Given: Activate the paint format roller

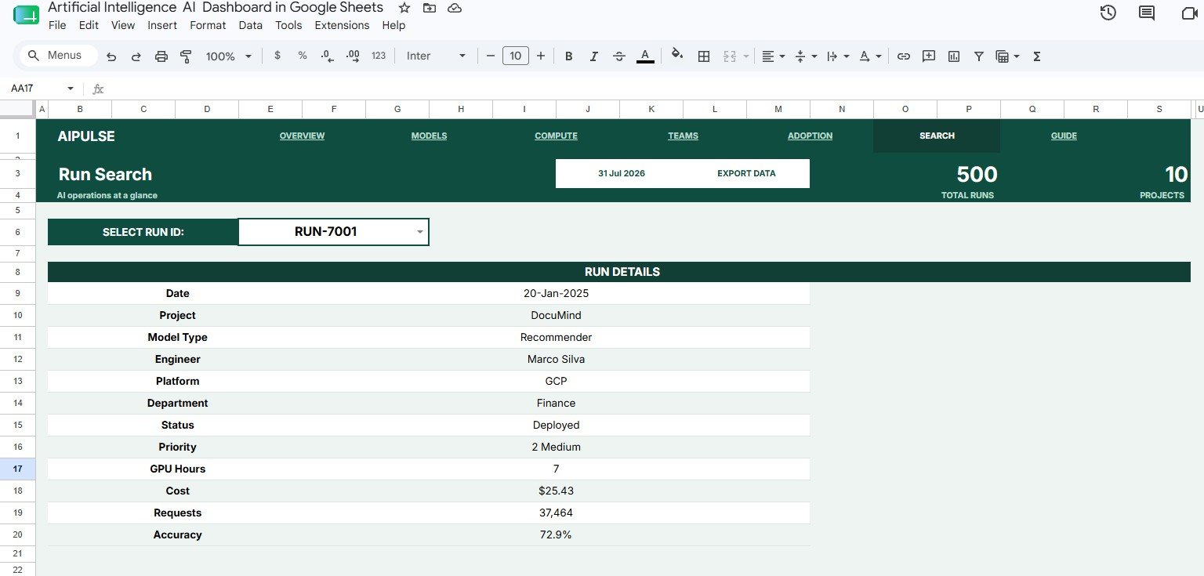Looking at the screenshot, I should click(186, 56).
